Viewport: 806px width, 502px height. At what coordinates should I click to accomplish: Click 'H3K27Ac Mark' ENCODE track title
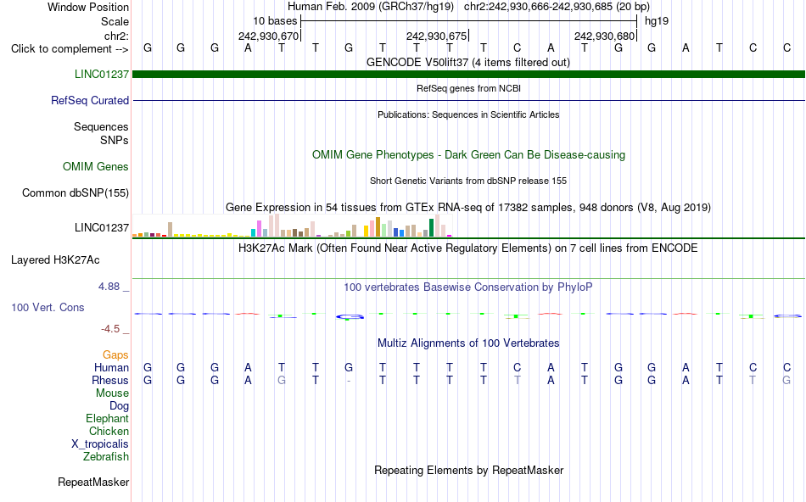468,248
